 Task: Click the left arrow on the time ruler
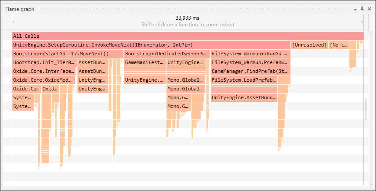[x=14, y=22]
